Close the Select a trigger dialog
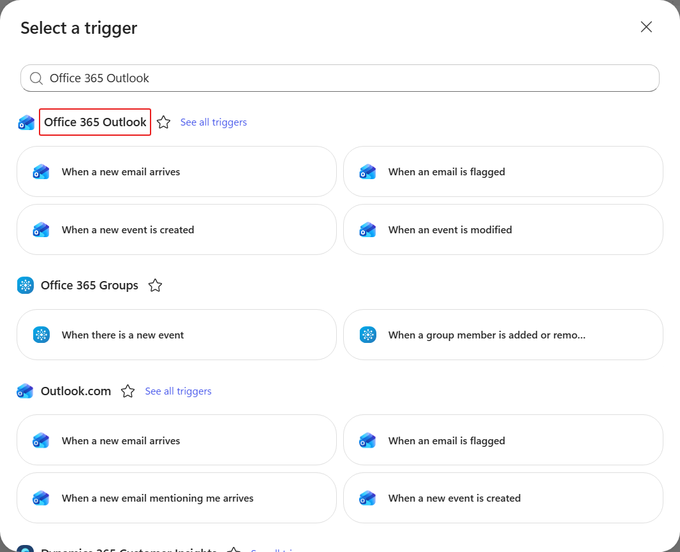The height and width of the screenshot is (552, 680). pos(646,27)
